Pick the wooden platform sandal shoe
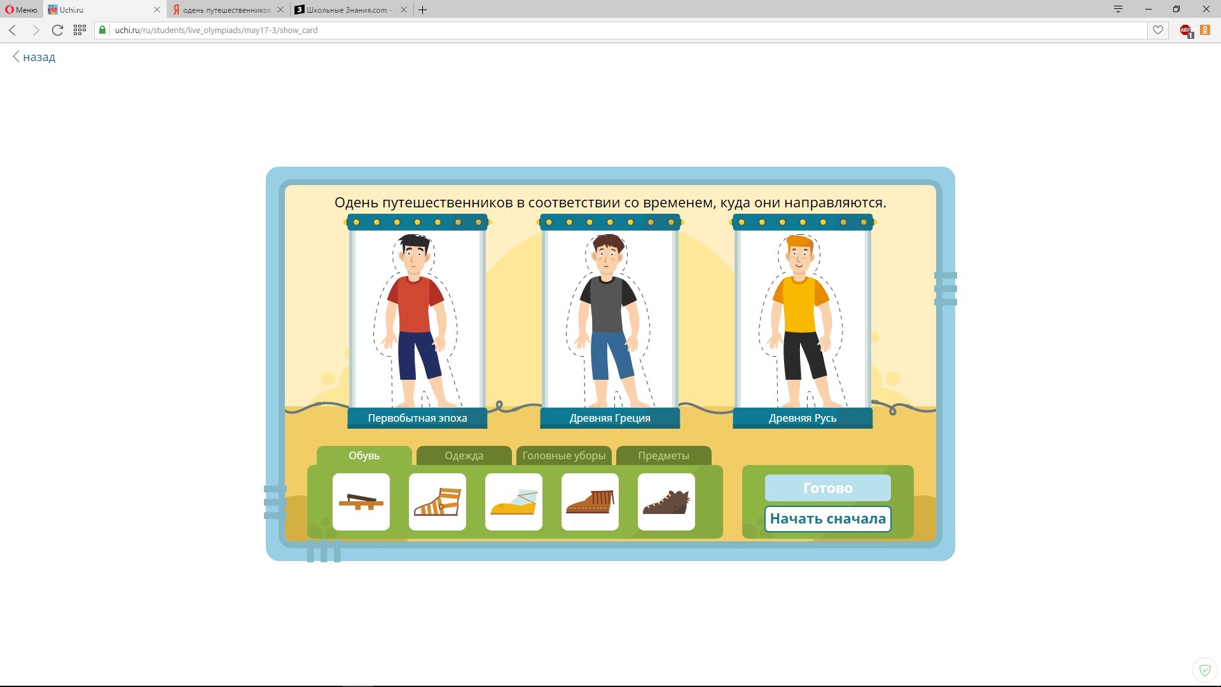The image size is (1221, 687). 361,502
